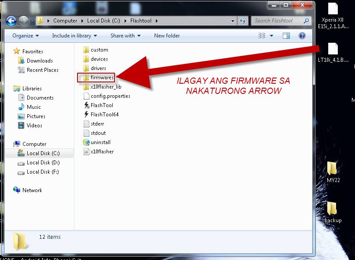Select Favorites in the navigation pane
This screenshot has height=260, width=355.
pyautogui.click(x=28, y=52)
